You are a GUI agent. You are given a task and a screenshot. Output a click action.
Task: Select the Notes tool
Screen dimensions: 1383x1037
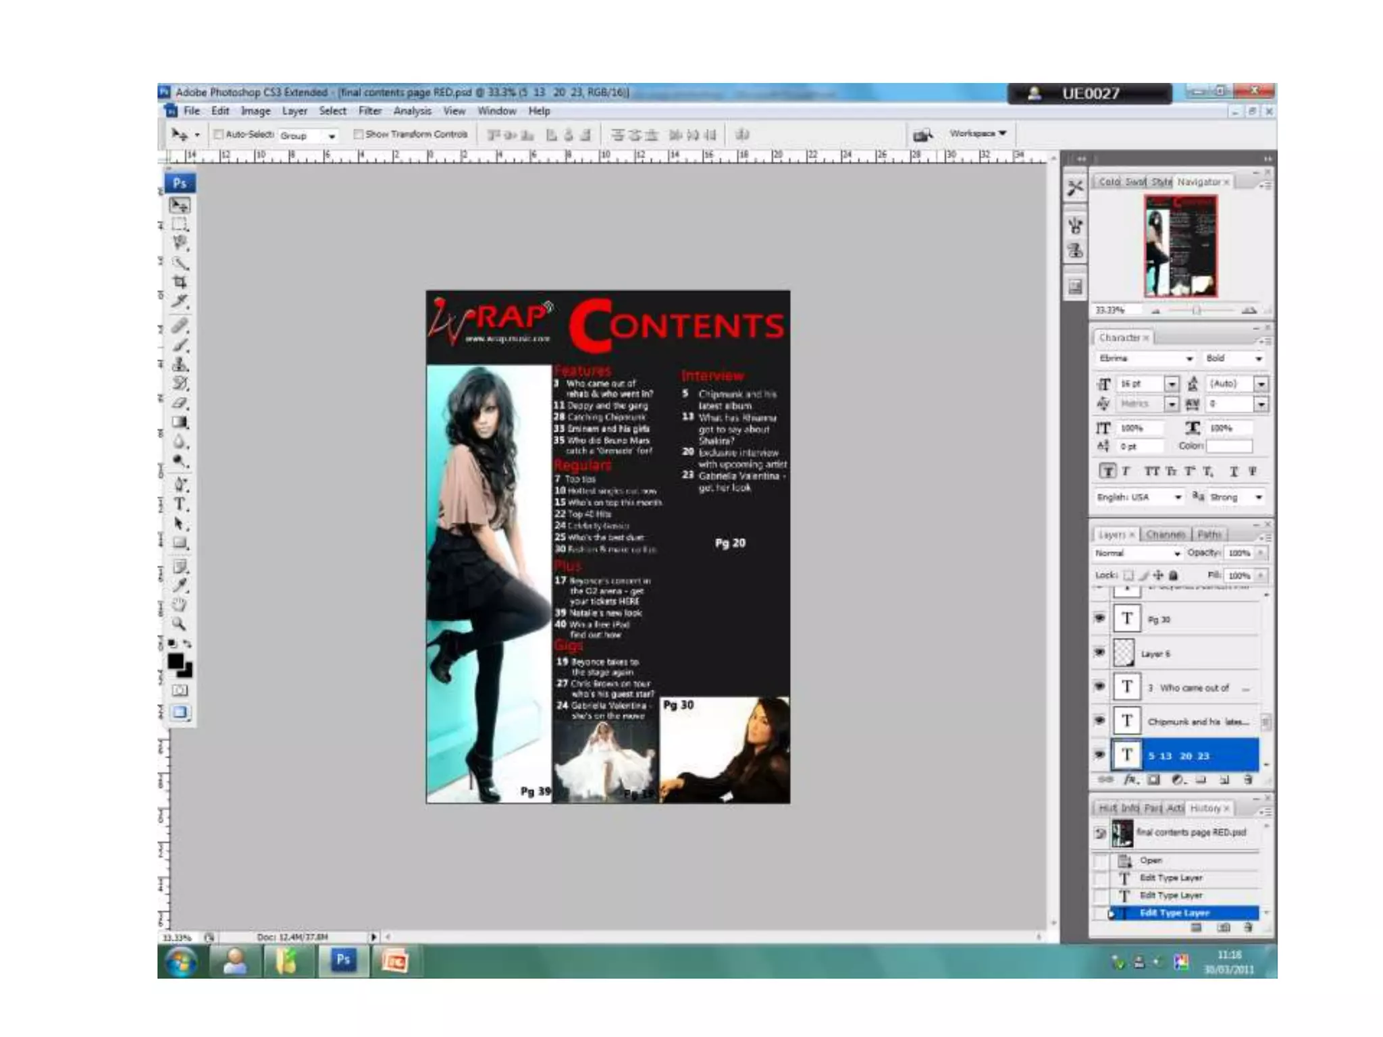(x=180, y=566)
